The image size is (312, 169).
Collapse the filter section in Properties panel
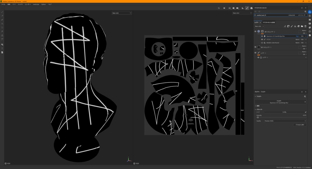(x=256, y=96)
